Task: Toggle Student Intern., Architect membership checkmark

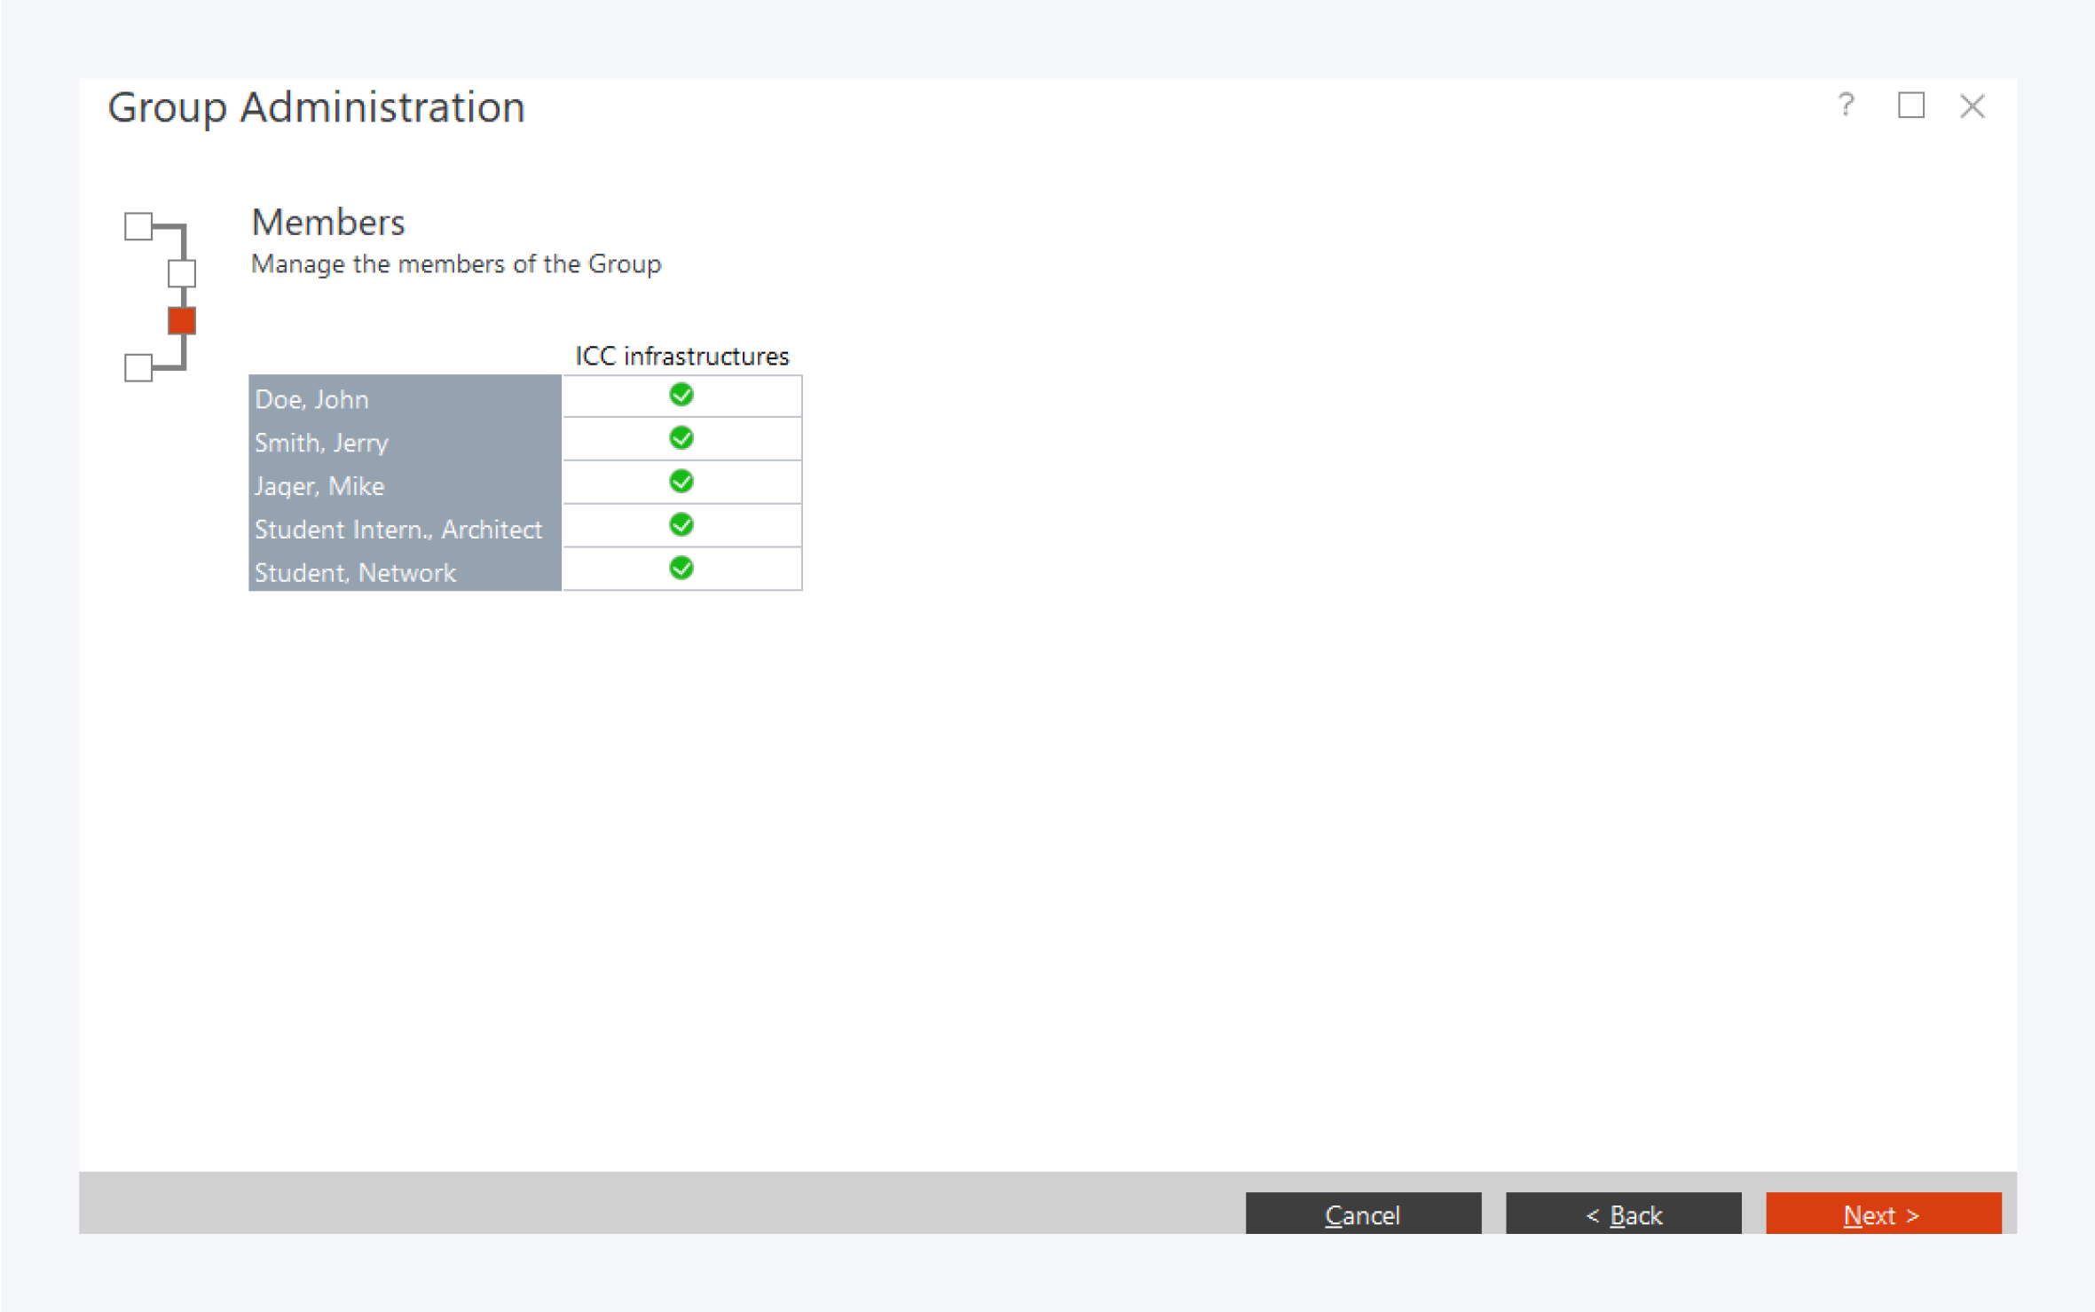Action: click(681, 526)
